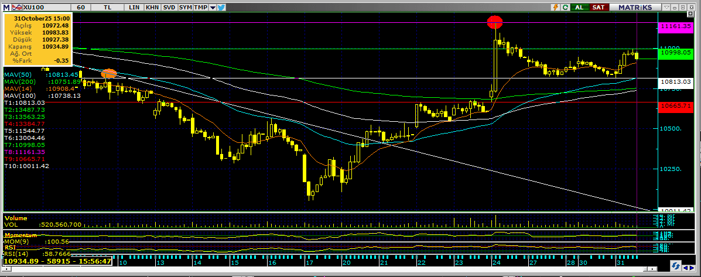Click the orange lightning bolt icon

click(555, 7)
